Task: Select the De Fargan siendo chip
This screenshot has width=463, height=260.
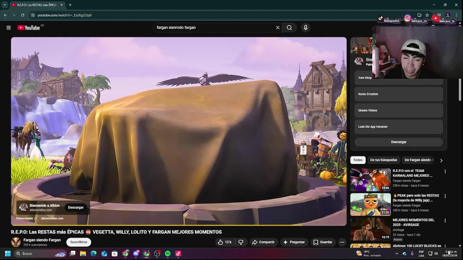Action: [419, 160]
